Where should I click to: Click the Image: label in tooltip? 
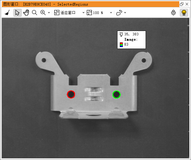(131, 39)
